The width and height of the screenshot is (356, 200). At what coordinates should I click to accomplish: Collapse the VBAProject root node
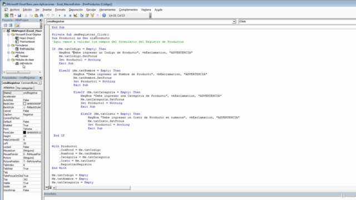pos(4,31)
